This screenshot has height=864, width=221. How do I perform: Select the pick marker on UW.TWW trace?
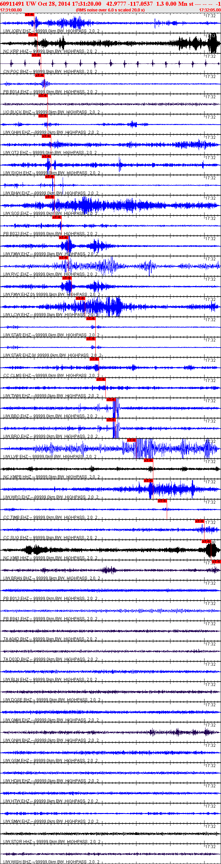pyautogui.click(x=101, y=379)
